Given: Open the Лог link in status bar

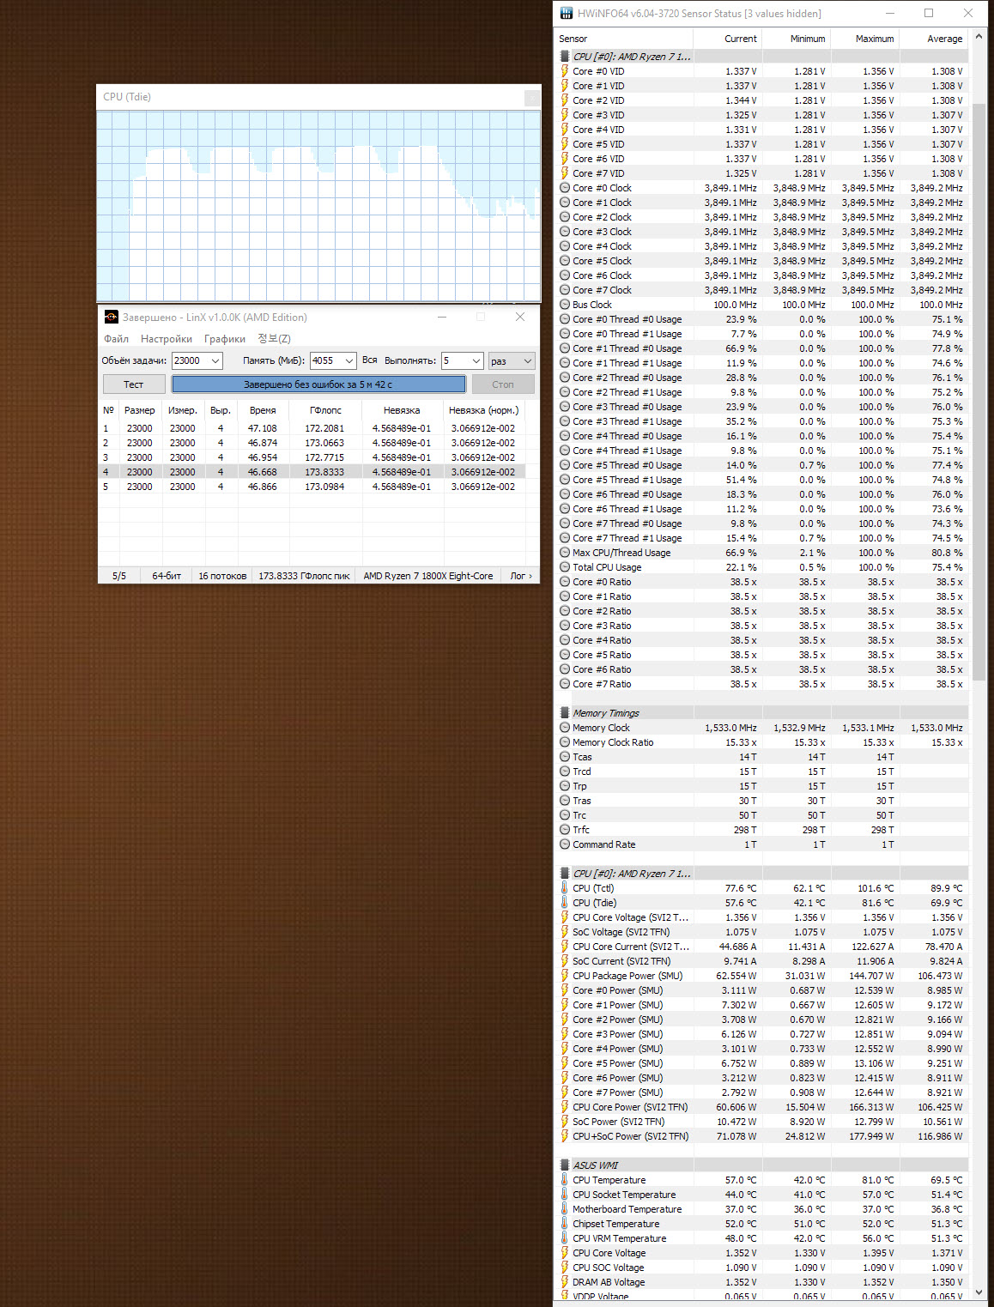Looking at the screenshot, I should pos(521,576).
